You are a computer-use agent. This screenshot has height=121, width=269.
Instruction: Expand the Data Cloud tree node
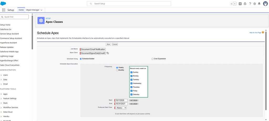click(x=1, y=112)
